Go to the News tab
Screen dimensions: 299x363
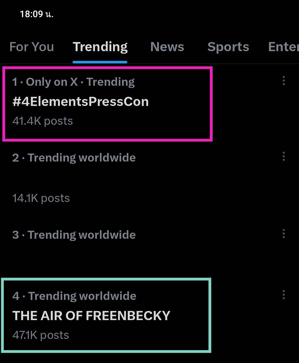(x=167, y=47)
